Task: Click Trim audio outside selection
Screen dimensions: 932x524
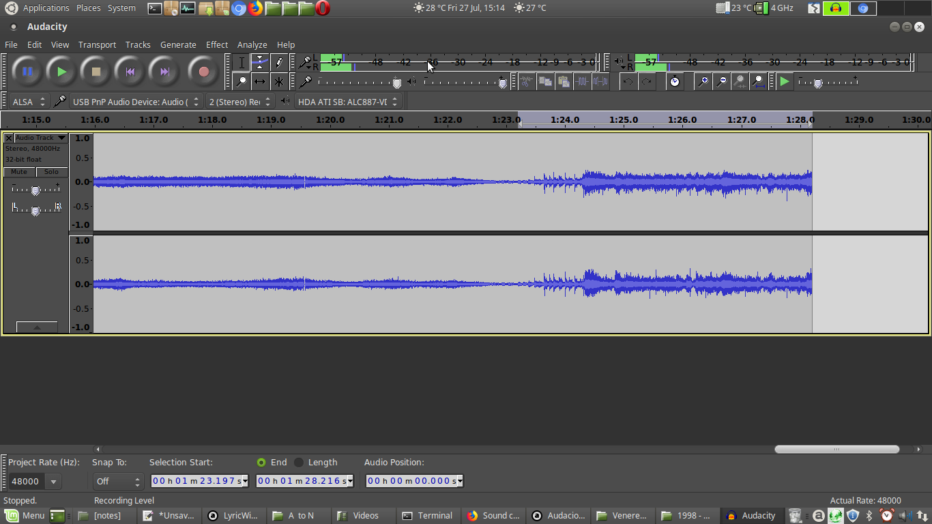Action: (x=582, y=82)
